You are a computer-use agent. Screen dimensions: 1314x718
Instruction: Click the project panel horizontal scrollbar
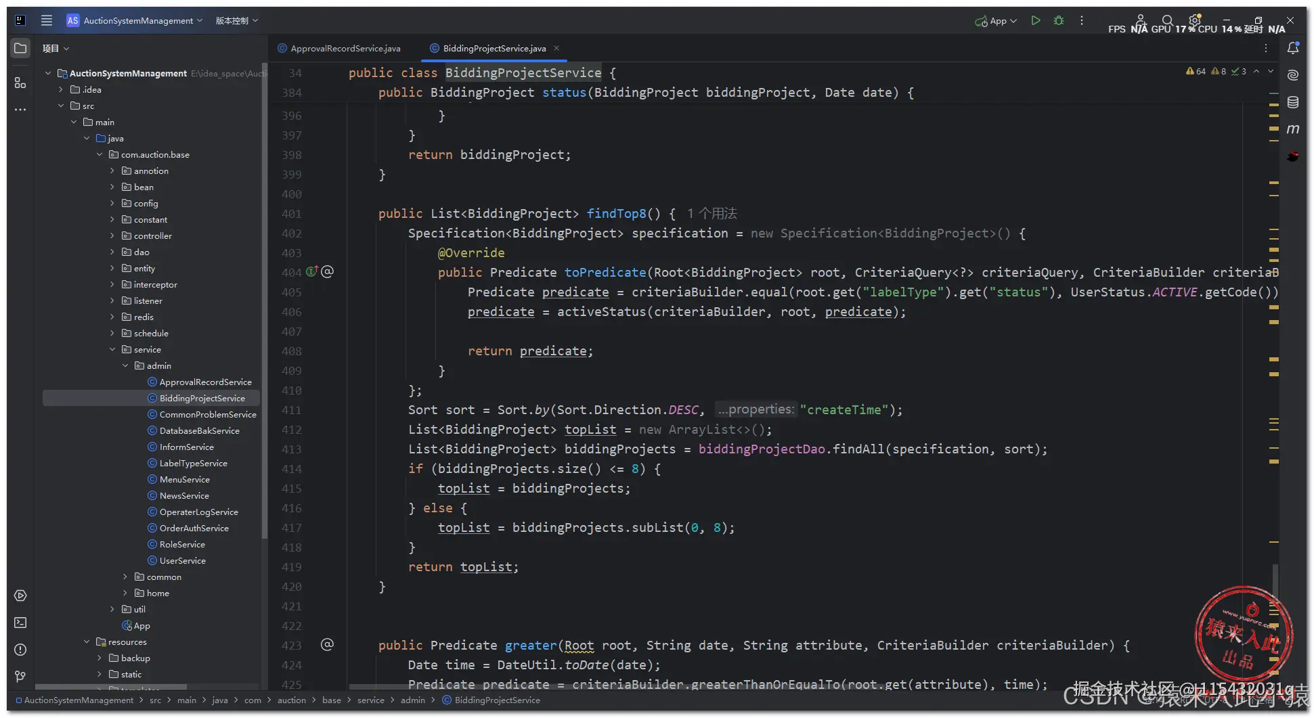[x=112, y=686]
